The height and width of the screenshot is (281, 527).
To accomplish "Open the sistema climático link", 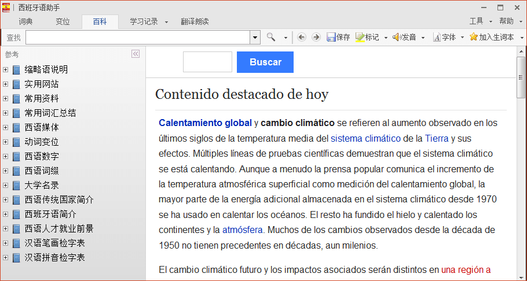I will 365,138.
